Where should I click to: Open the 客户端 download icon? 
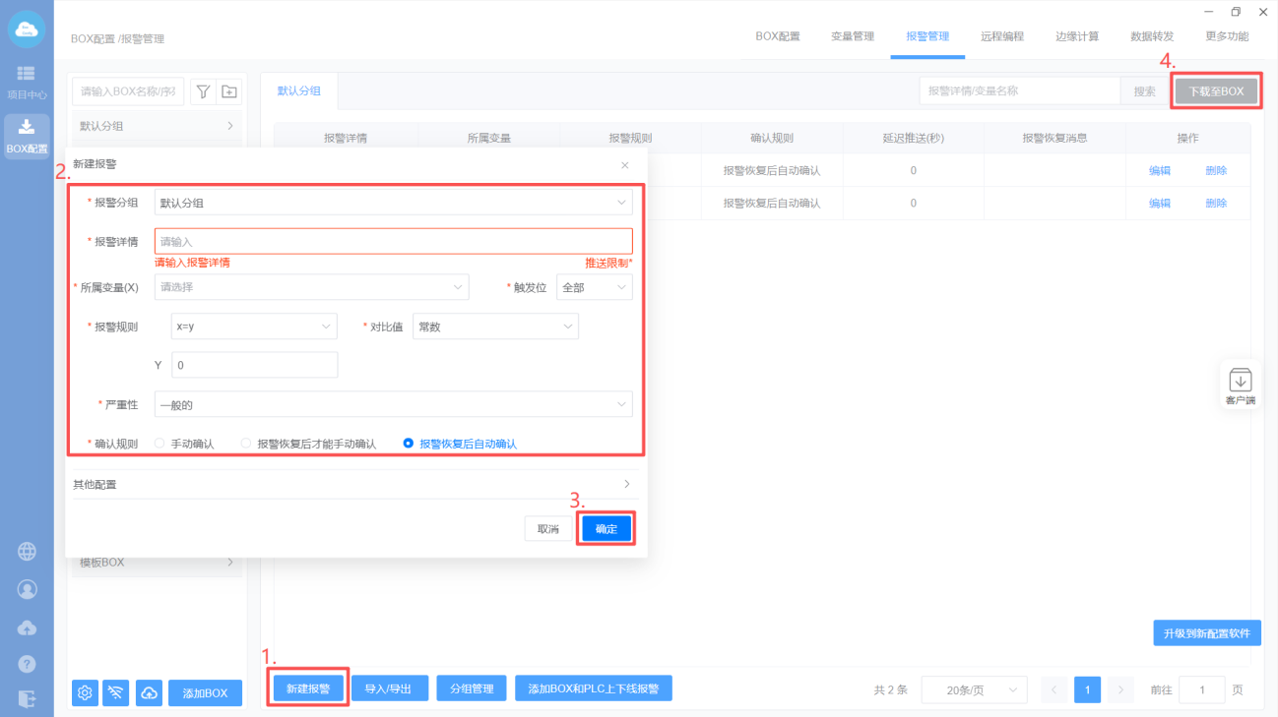(x=1240, y=384)
